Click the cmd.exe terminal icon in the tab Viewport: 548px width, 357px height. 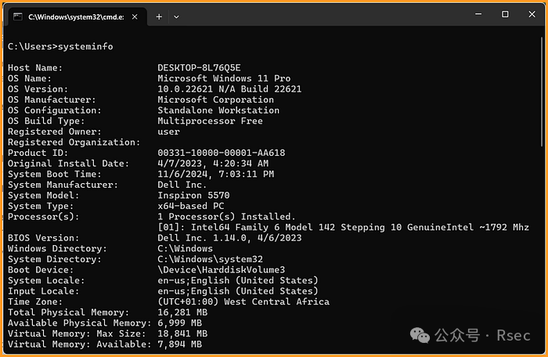pyautogui.click(x=18, y=16)
